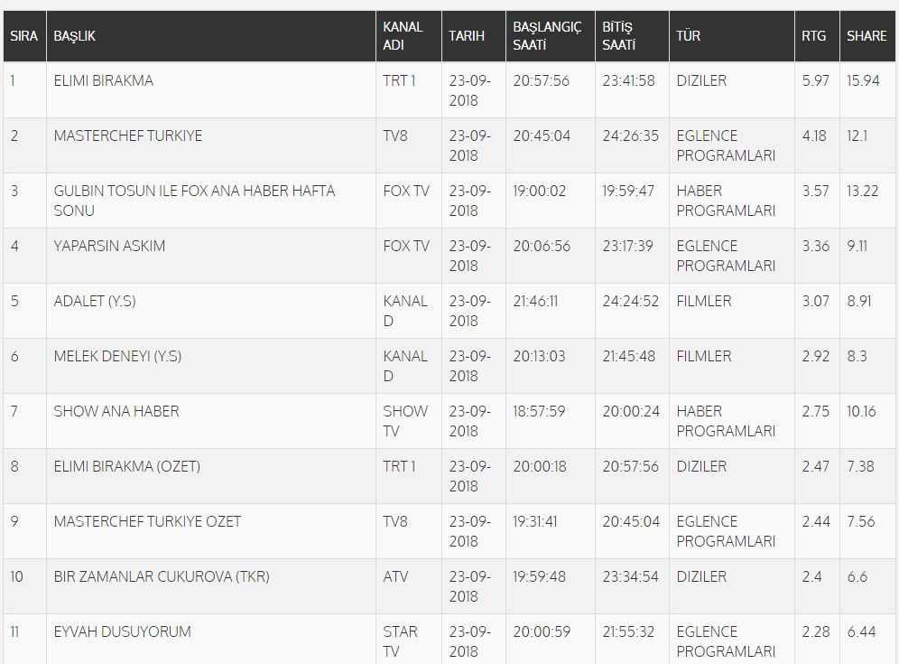Click the BAŞLIK column header

tap(75, 36)
